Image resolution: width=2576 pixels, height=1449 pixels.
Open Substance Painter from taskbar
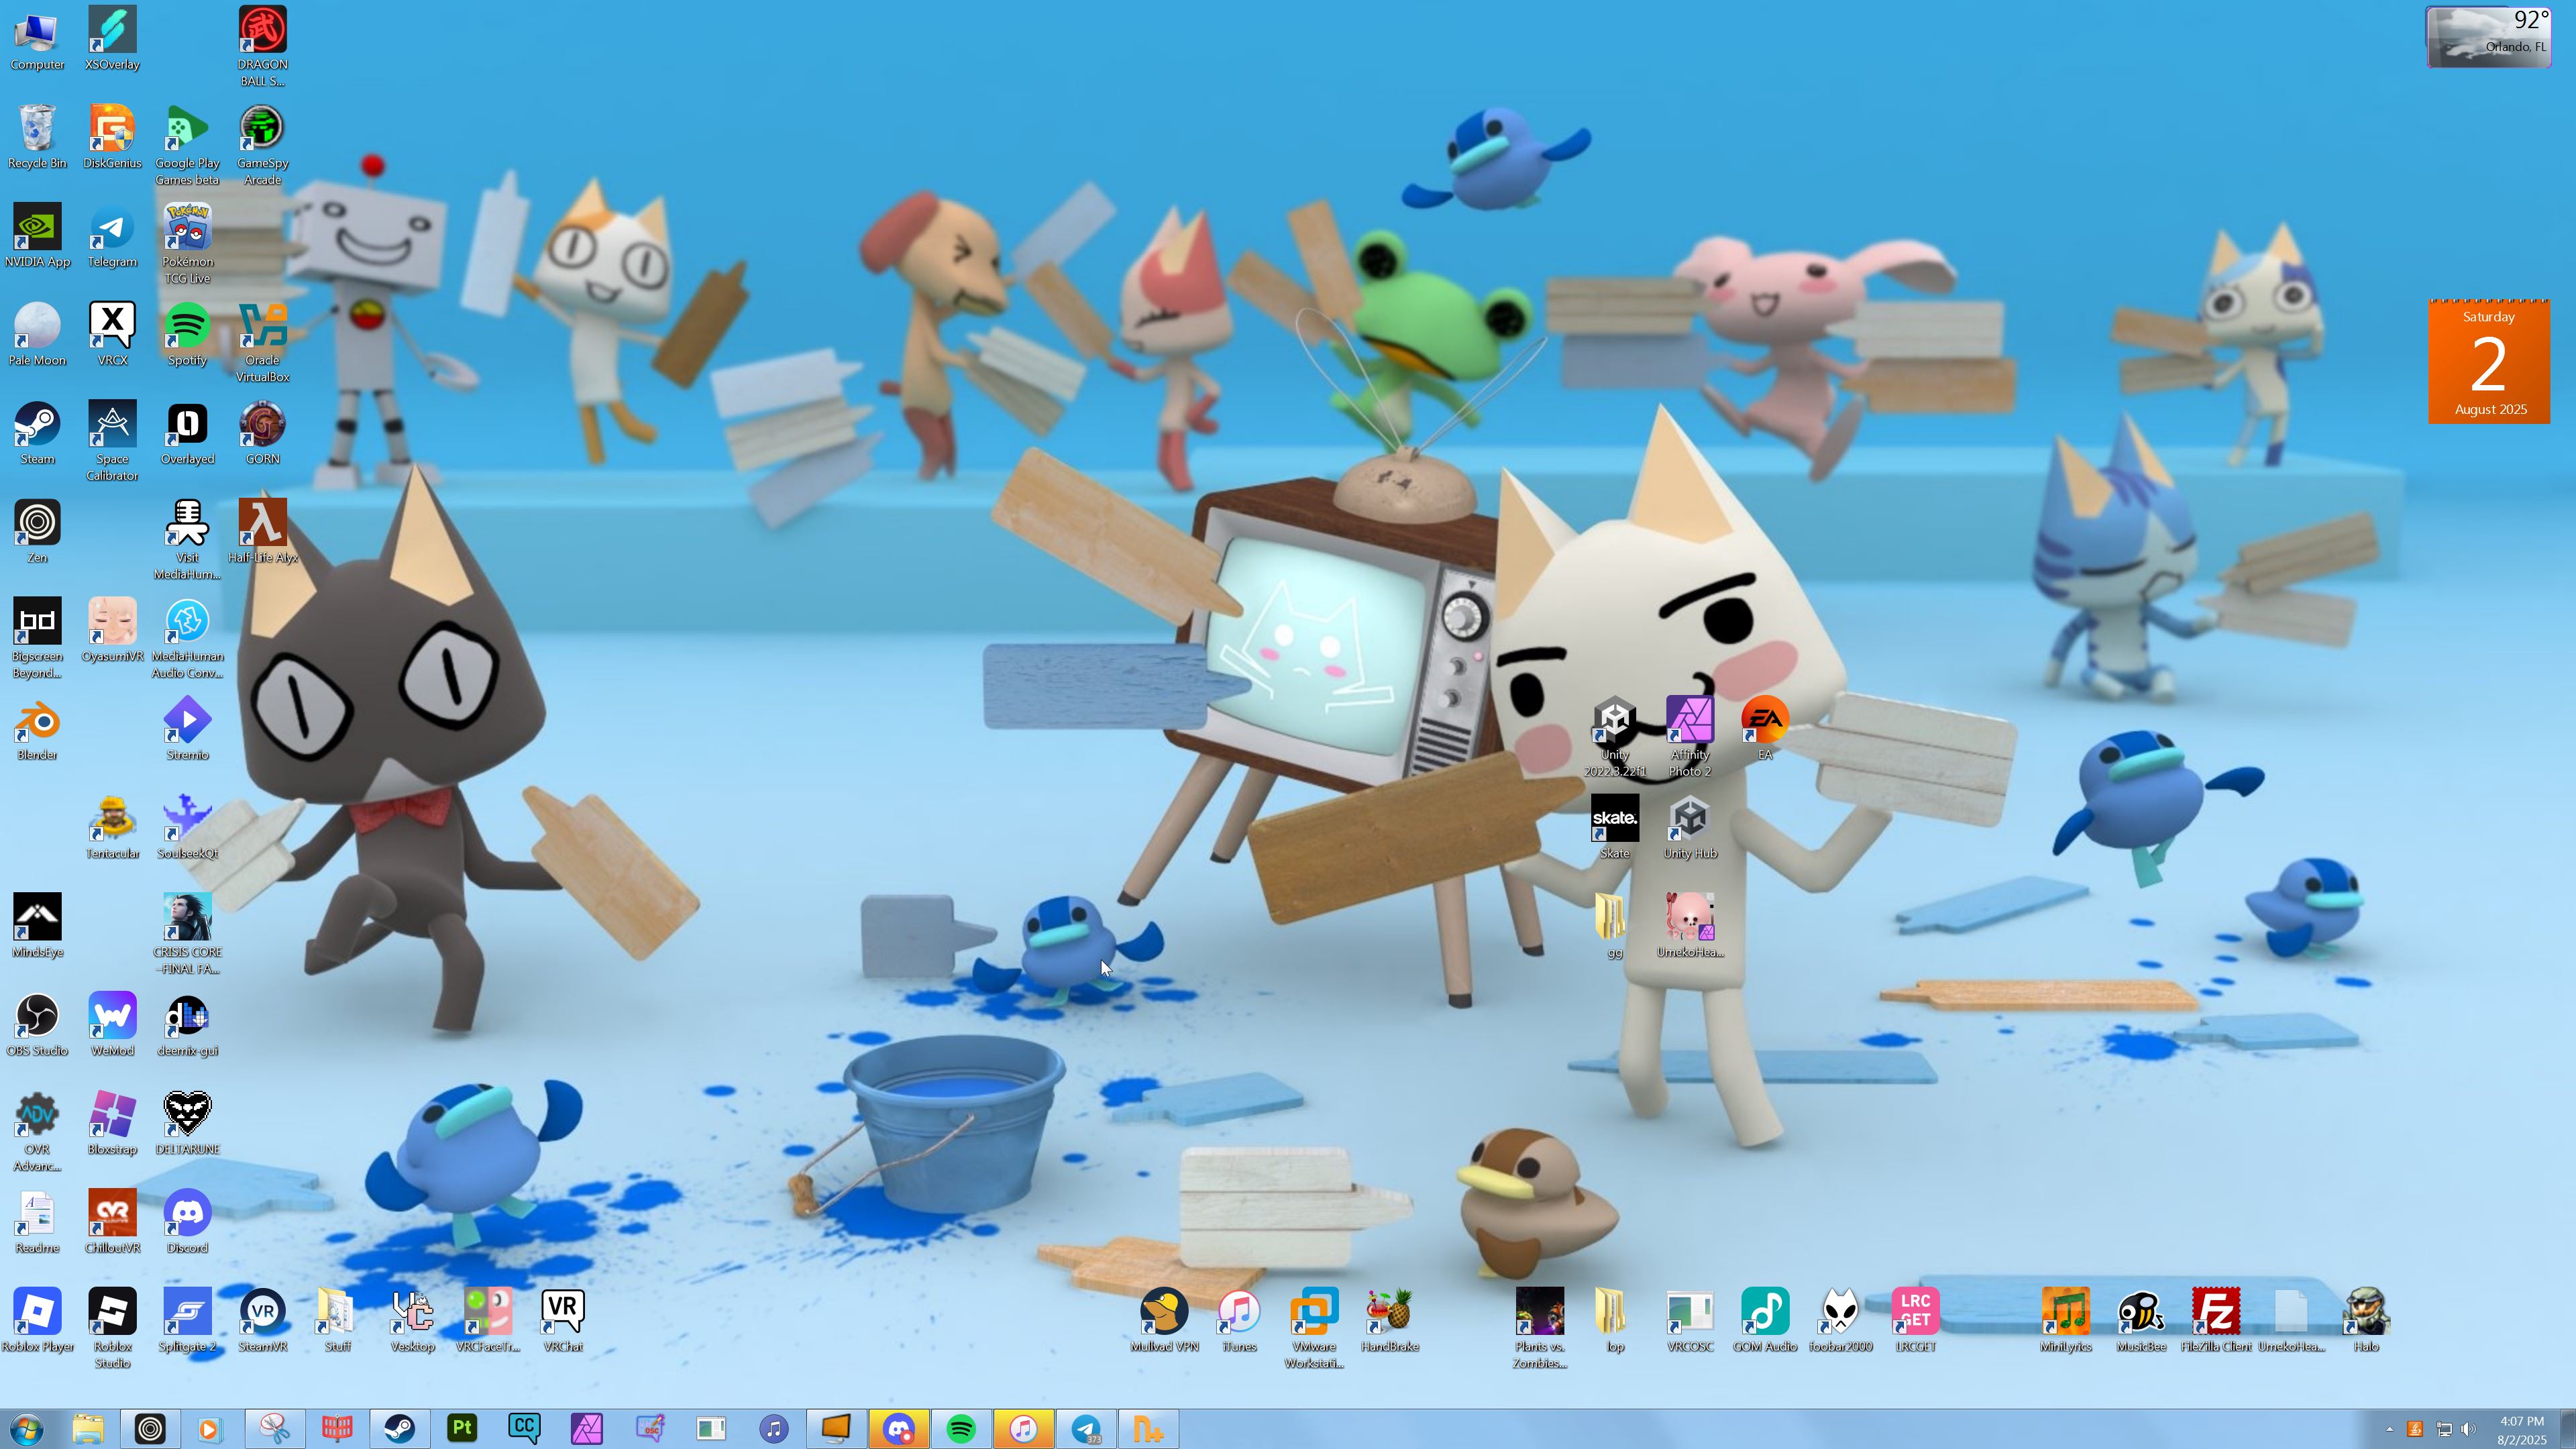462,1428
